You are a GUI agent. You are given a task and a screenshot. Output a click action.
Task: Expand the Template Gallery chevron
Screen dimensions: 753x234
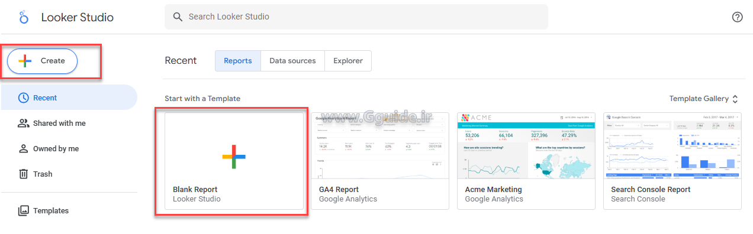[735, 99]
